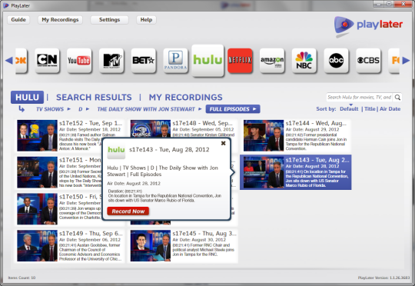Sort episodes by Title
Image resolution: width=415 pixels, height=286 pixels.
pos(370,109)
